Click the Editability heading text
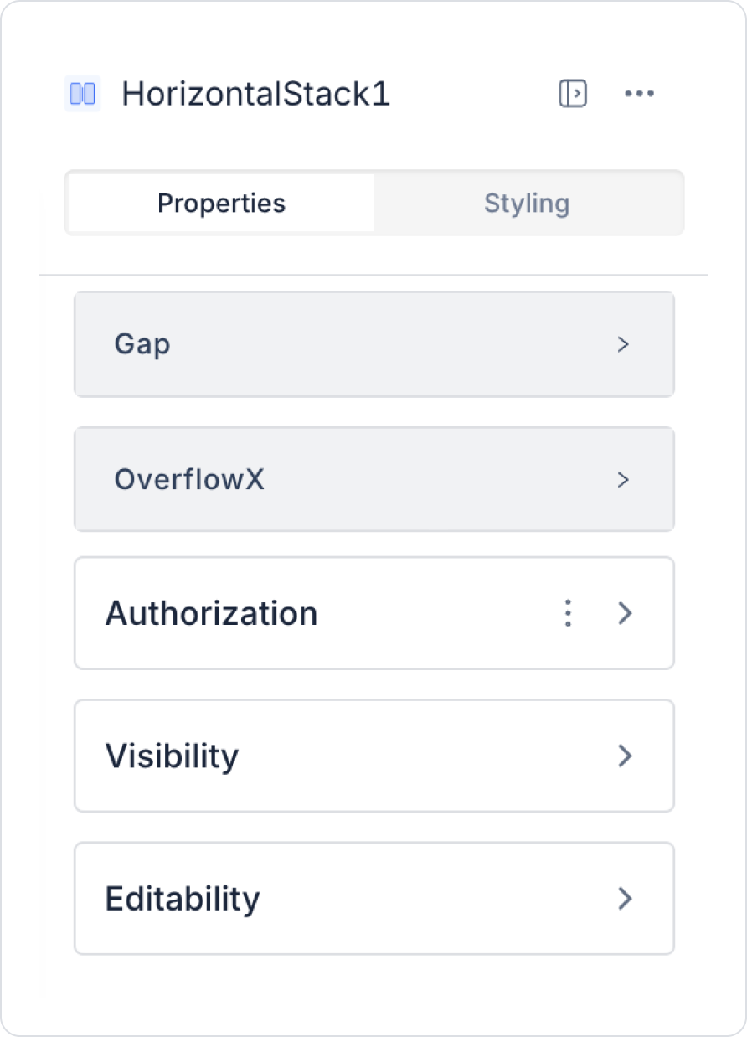Viewport: 747px width, 1037px height. [x=183, y=899]
